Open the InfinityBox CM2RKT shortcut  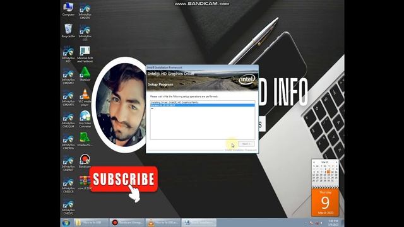pos(68,163)
